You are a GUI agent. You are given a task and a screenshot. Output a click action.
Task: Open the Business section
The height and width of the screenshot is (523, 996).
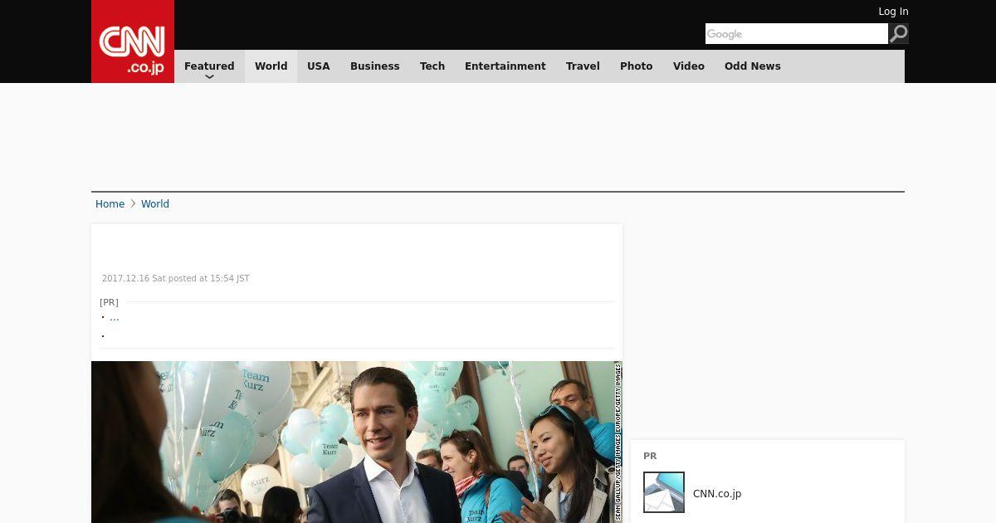375,66
